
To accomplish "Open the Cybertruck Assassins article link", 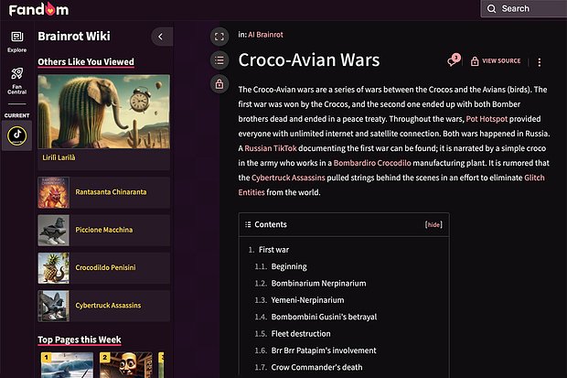I will [x=288, y=178].
